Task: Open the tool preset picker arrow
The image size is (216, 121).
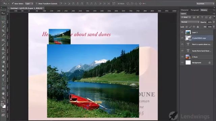Action: [8, 4]
